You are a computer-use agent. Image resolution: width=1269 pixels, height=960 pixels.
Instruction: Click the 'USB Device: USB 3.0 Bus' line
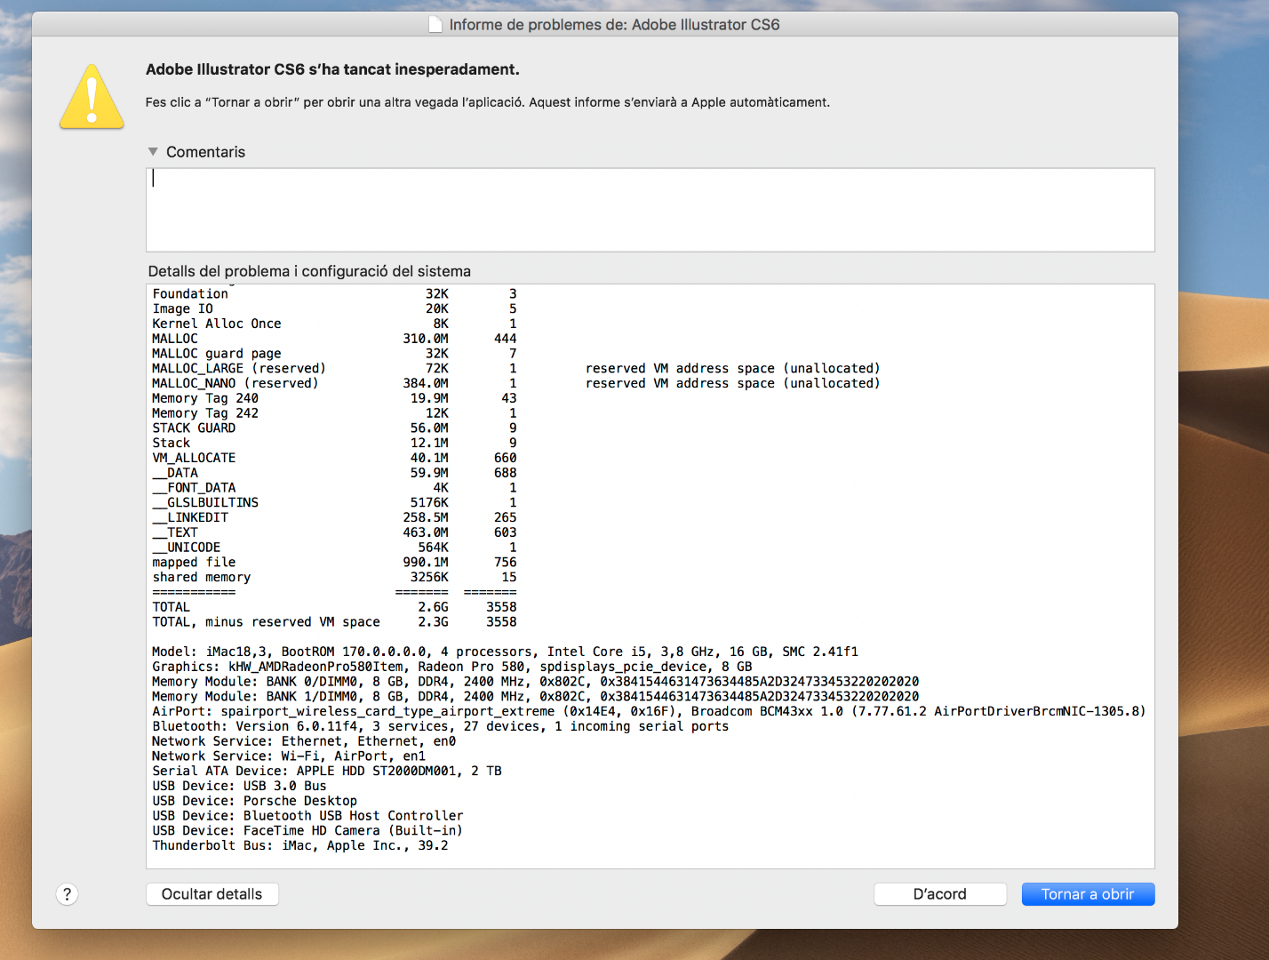coord(240,787)
